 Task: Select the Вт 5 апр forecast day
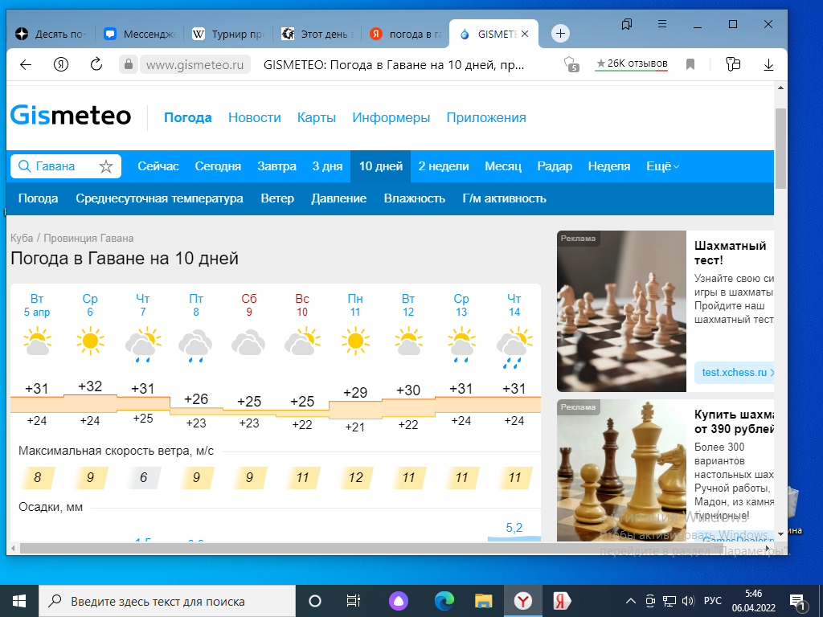37,305
